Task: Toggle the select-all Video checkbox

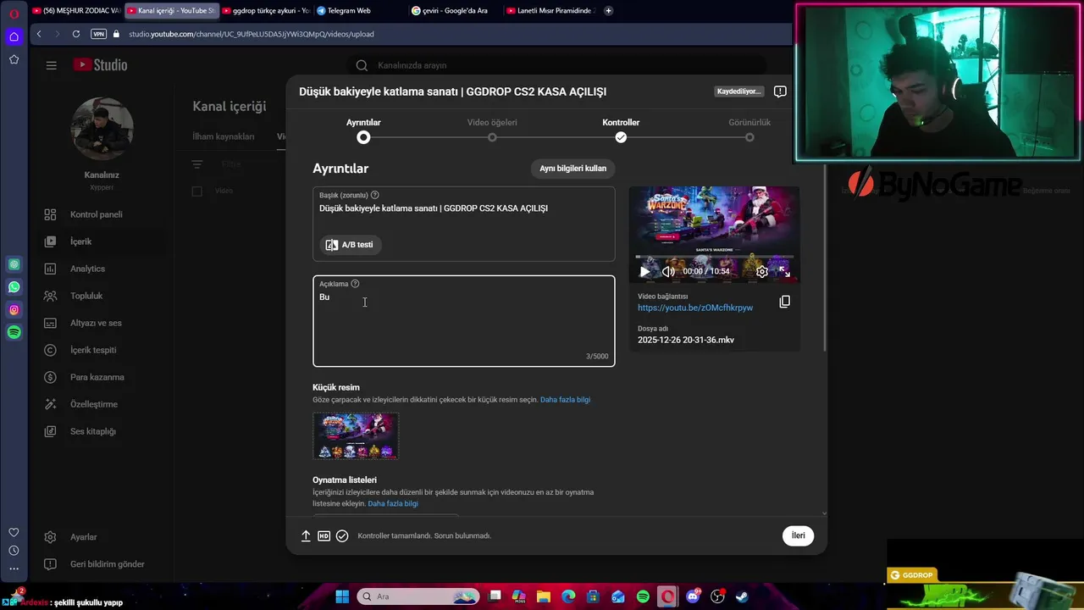Action: pyautogui.click(x=196, y=191)
